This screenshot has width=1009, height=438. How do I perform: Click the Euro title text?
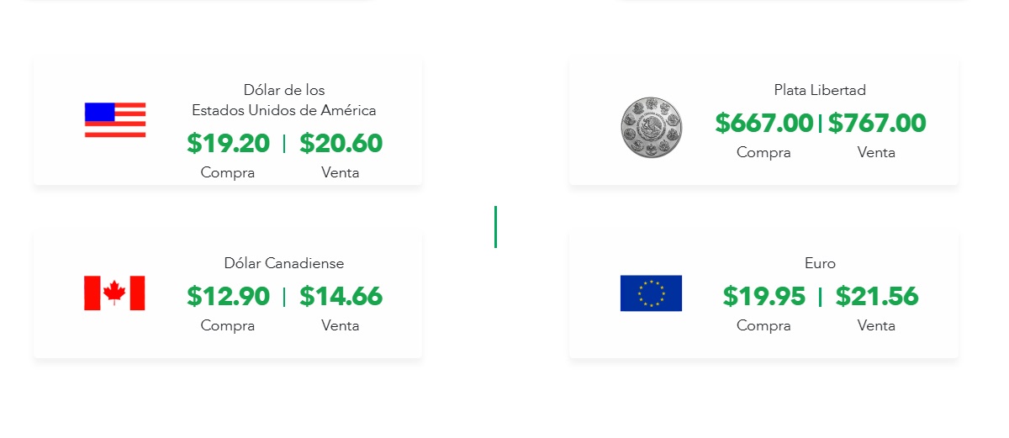(x=820, y=263)
